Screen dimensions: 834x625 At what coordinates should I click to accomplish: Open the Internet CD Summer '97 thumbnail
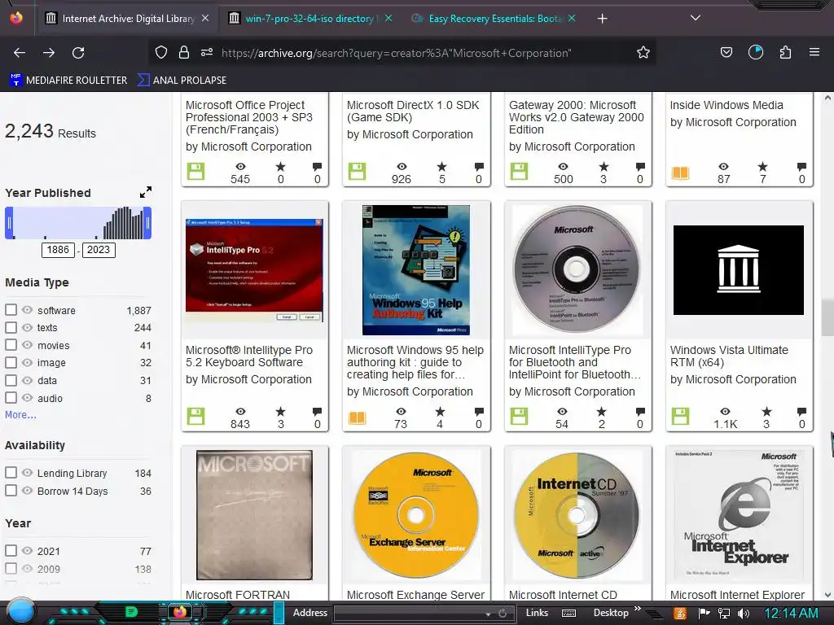pyautogui.click(x=577, y=514)
